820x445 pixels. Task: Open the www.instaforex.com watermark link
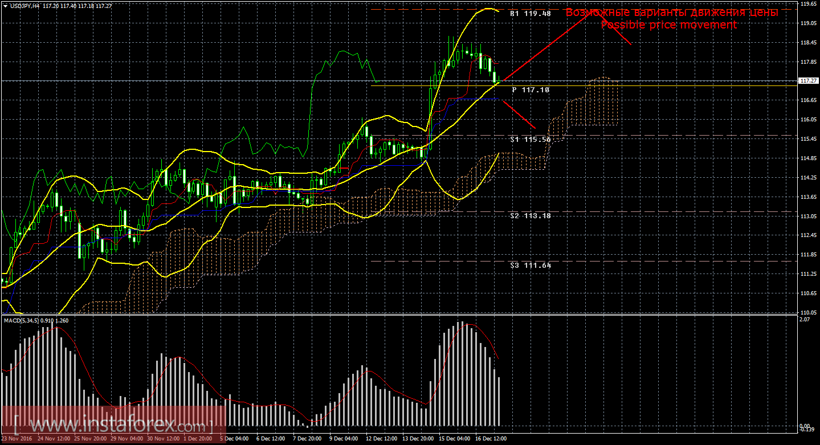pyautogui.click(x=112, y=425)
